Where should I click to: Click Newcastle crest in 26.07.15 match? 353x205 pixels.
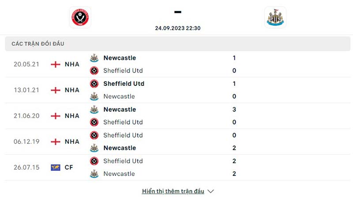click(x=94, y=174)
